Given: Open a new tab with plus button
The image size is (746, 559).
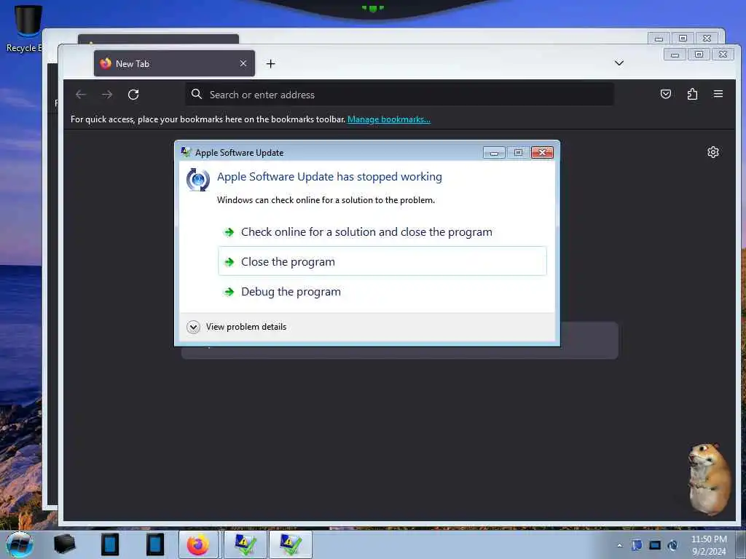Looking at the screenshot, I should pyautogui.click(x=271, y=64).
